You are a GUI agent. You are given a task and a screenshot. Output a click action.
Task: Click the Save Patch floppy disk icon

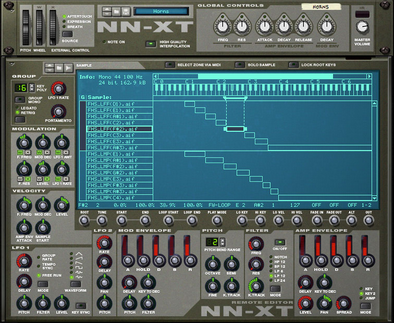[x=126, y=11]
